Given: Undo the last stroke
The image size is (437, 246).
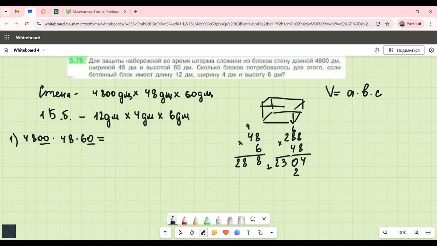Looking at the screenshot, I should [166, 233].
